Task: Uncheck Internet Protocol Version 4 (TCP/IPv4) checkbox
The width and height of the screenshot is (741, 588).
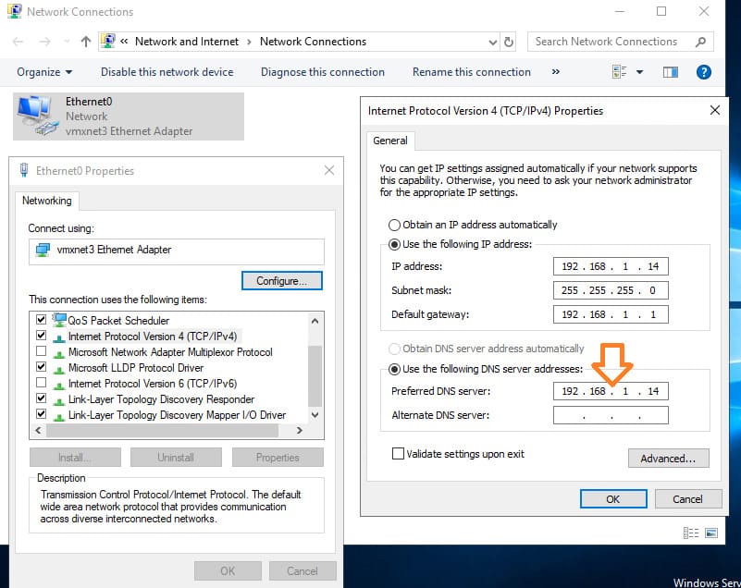Action: click(x=41, y=337)
